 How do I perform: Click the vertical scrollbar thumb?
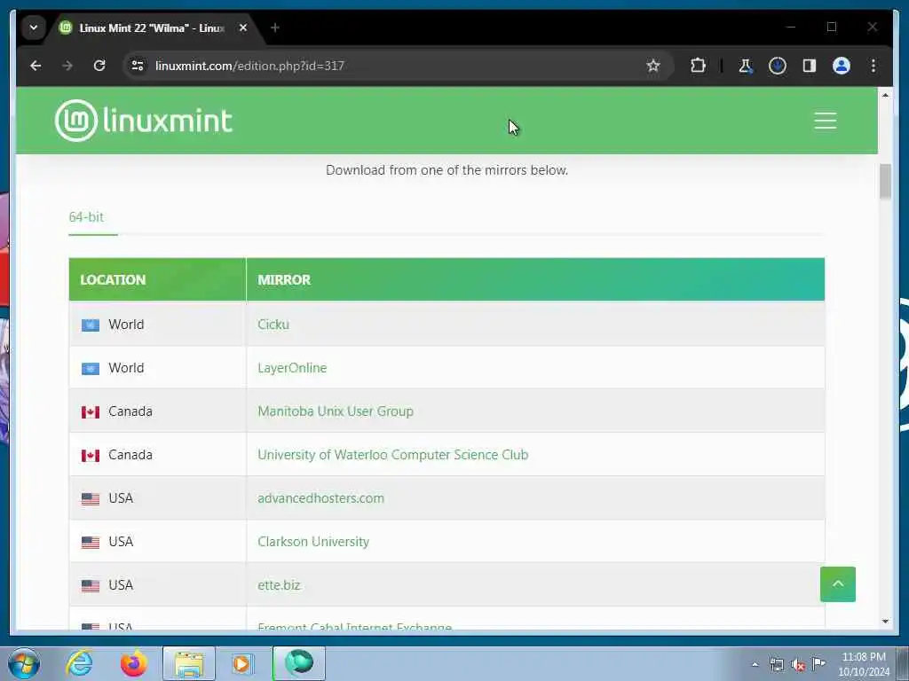(x=885, y=181)
